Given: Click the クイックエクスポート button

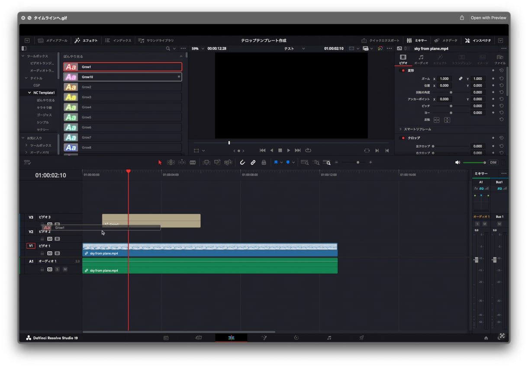Looking at the screenshot, I should (381, 40).
